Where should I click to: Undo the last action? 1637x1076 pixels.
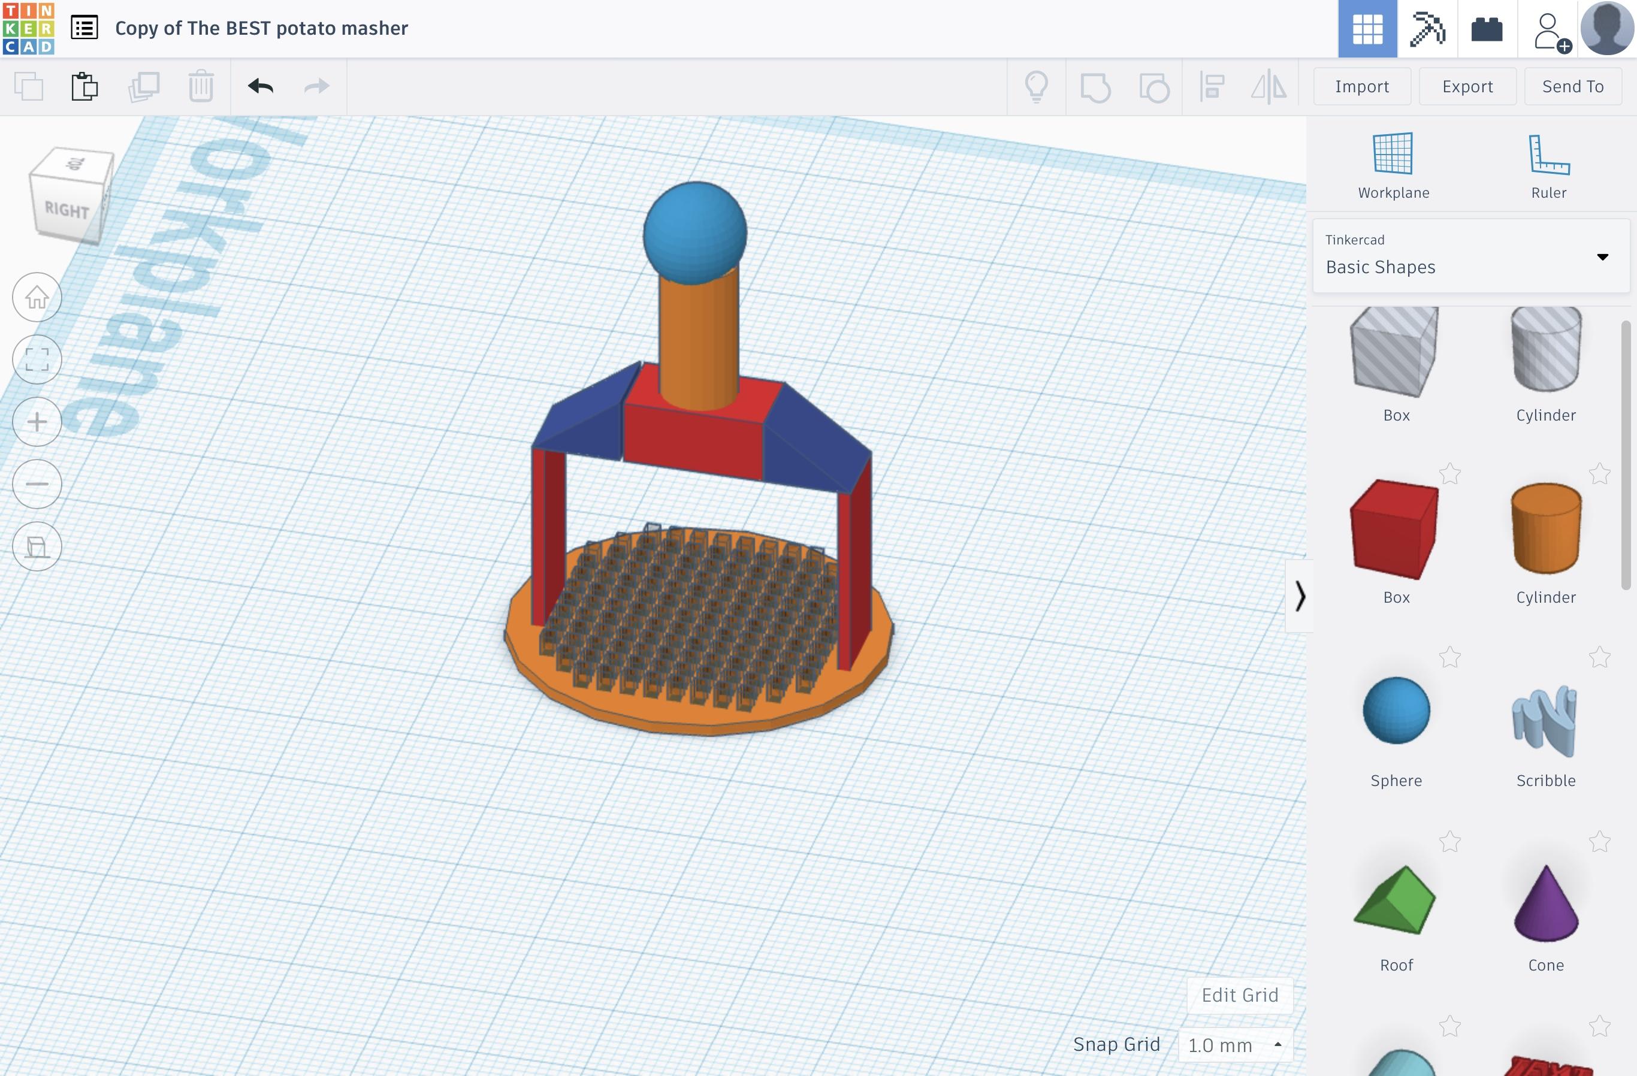click(x=261, y=87)
